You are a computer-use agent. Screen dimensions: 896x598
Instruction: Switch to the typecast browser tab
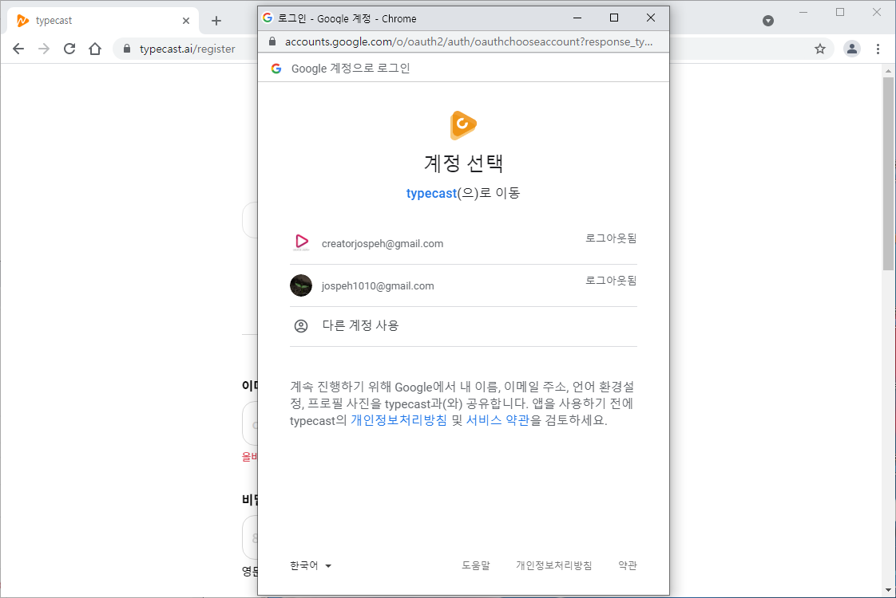pos(103,21)
